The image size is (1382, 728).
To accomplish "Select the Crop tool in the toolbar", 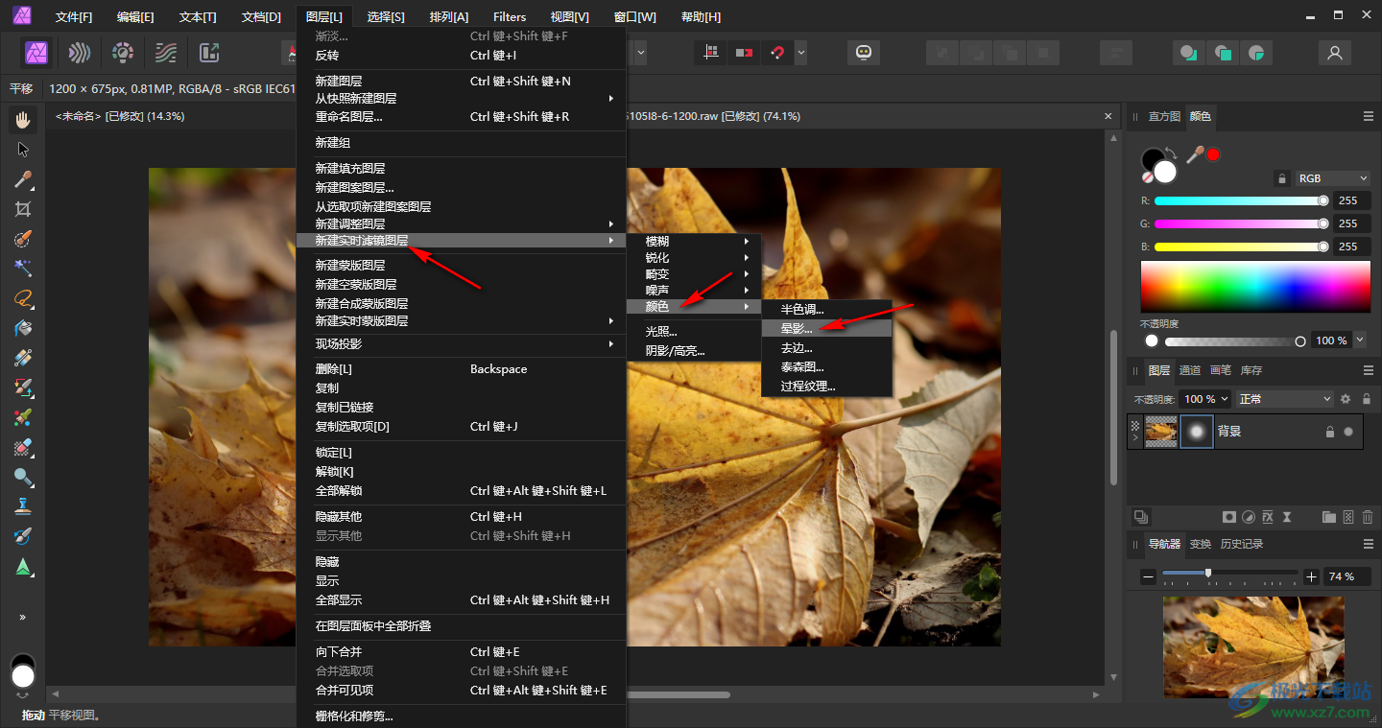I will (x=23, y=209).
